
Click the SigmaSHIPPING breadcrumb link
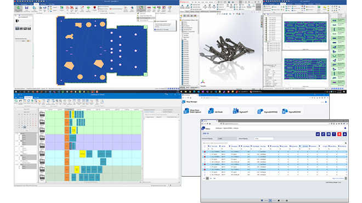pos(228,128)
